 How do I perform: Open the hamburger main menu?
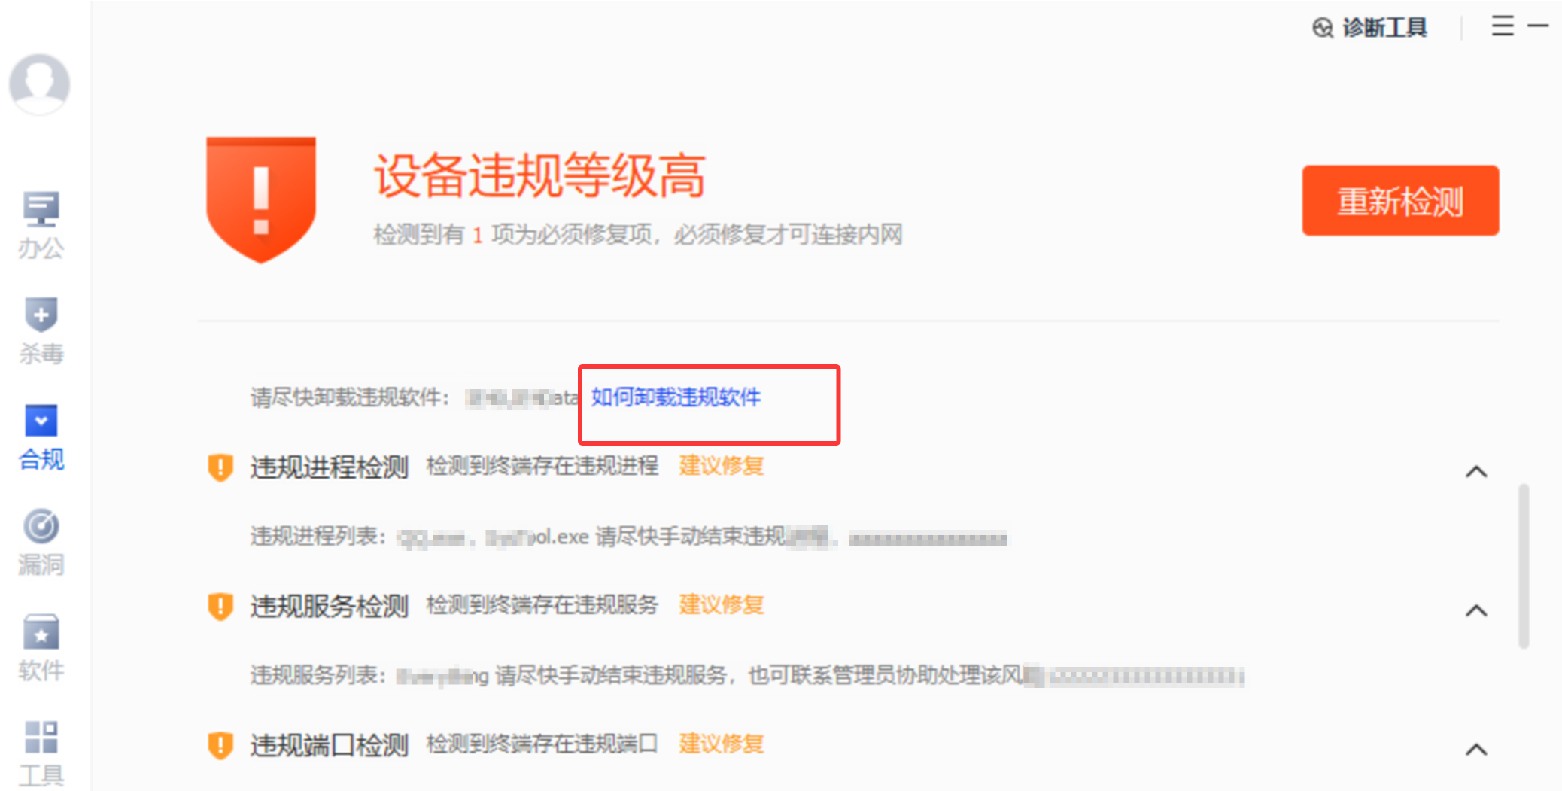1503,26
